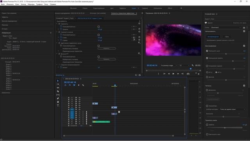250x141 pixels.
Task: Click the loudness reset button beside auto-match
Action: coord(227,37)
